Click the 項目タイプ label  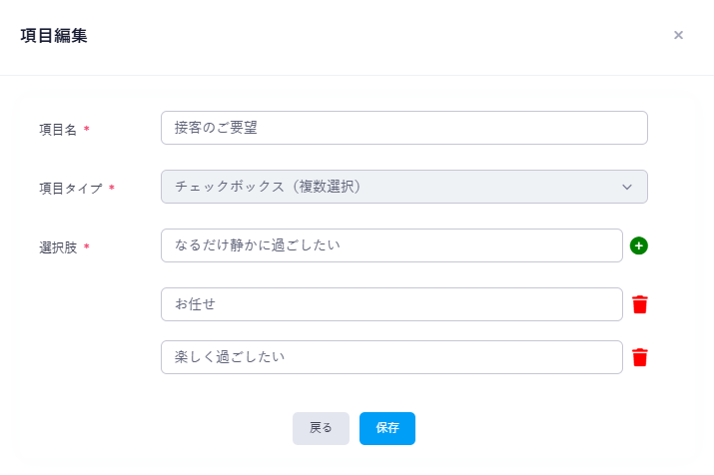(71, 189)
